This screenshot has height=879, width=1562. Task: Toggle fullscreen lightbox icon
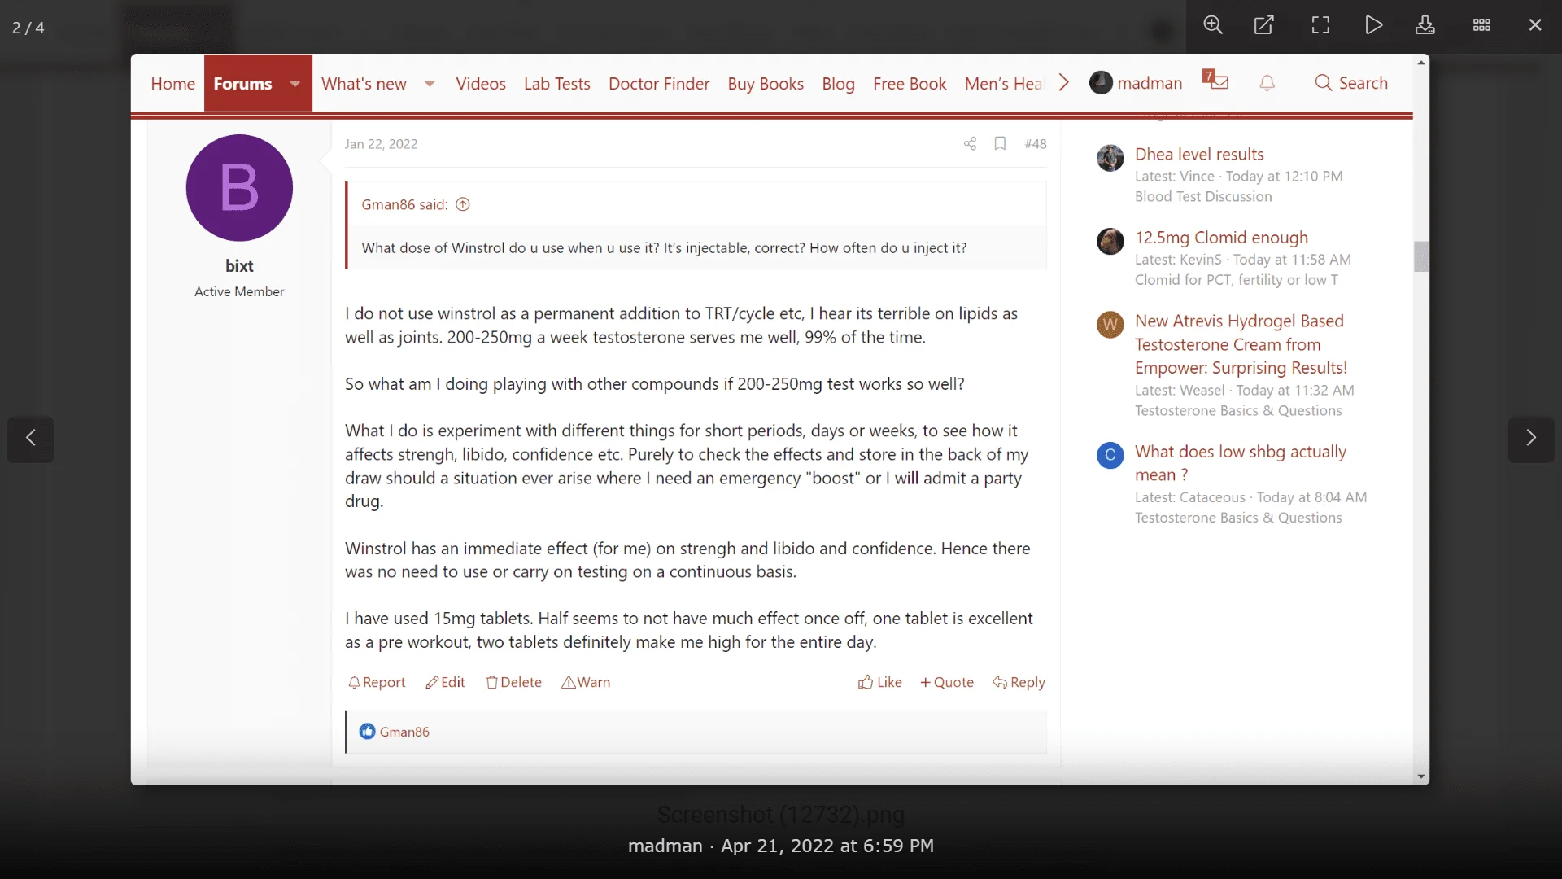[x=1320, y=25]
